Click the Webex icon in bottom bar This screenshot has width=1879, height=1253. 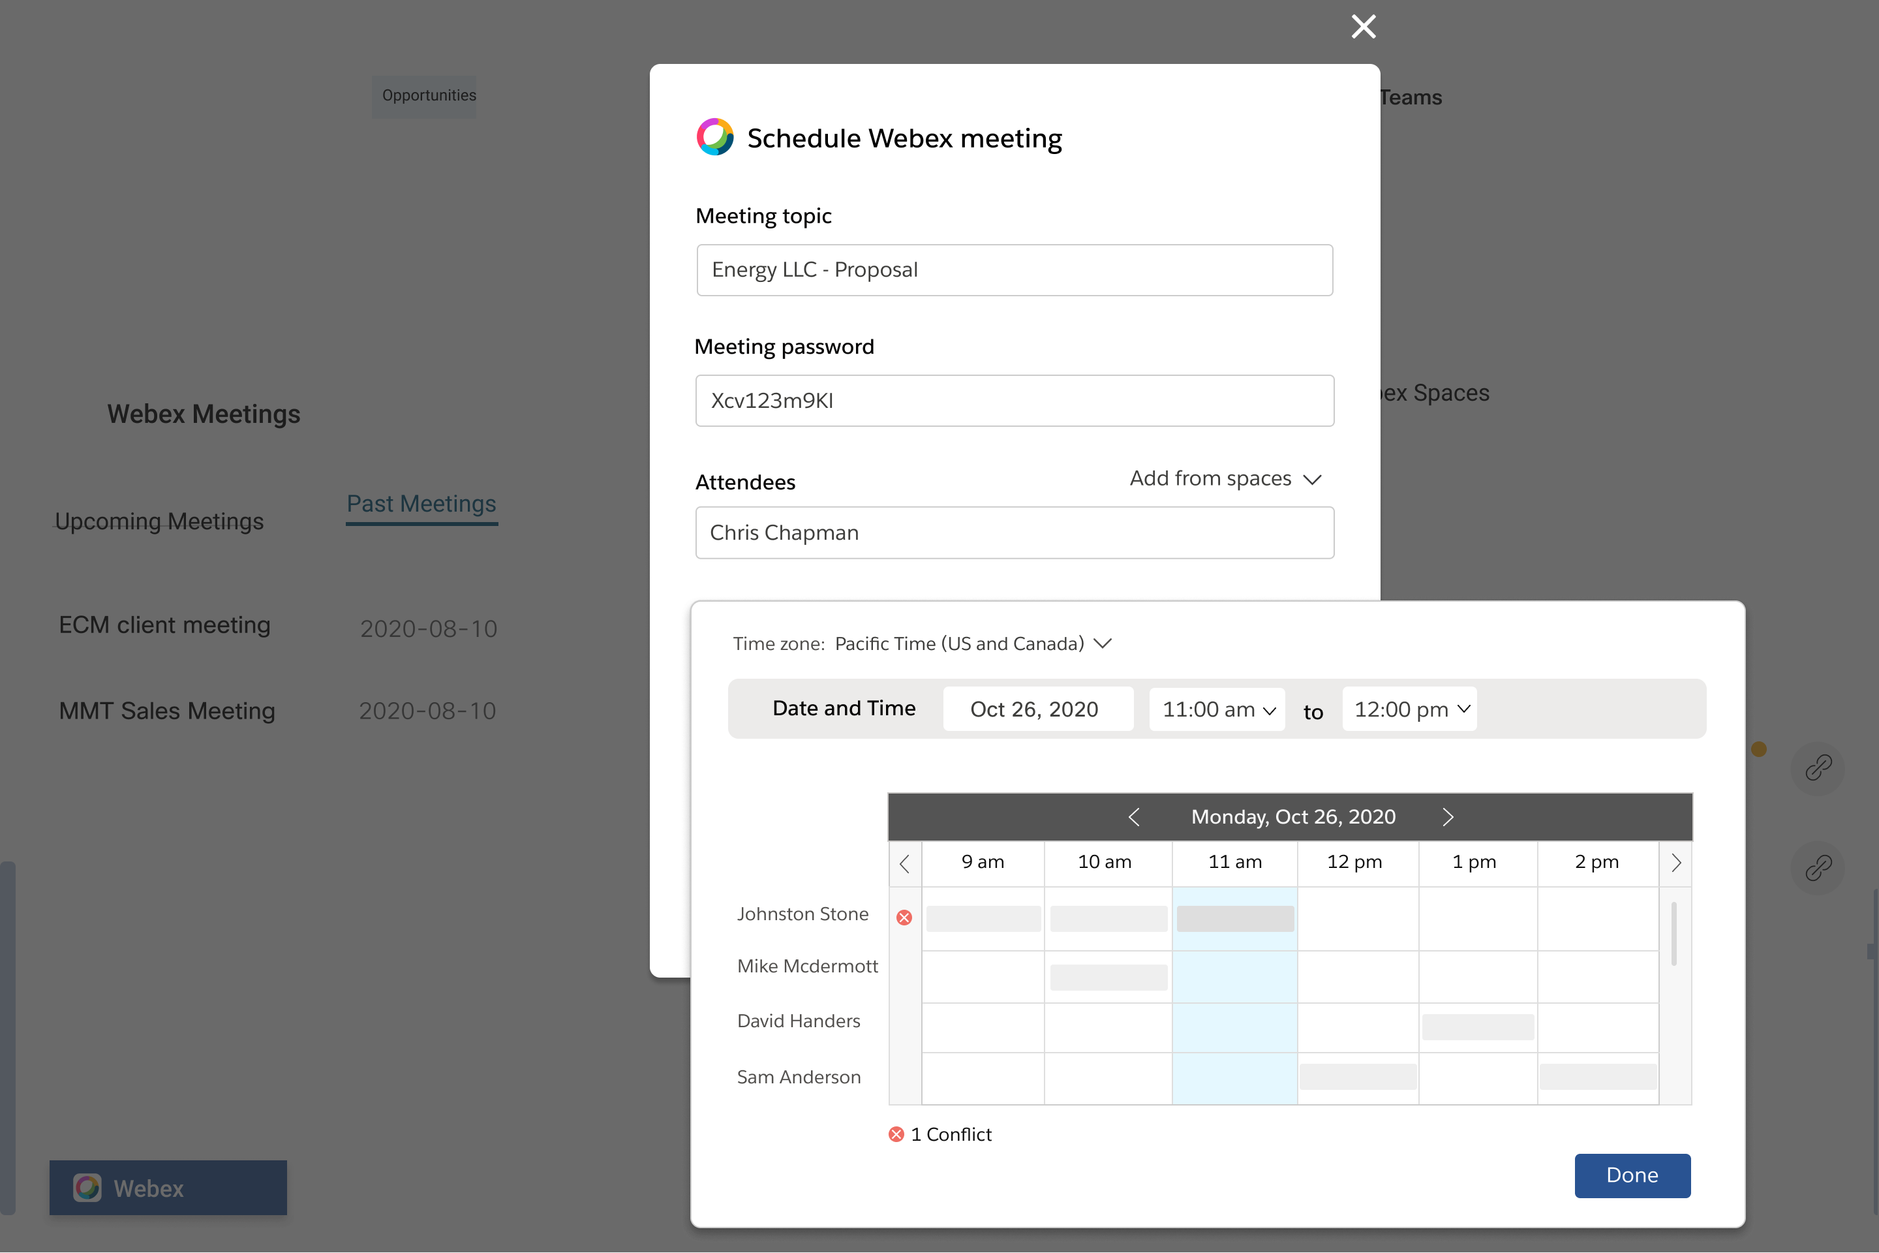88,1188
